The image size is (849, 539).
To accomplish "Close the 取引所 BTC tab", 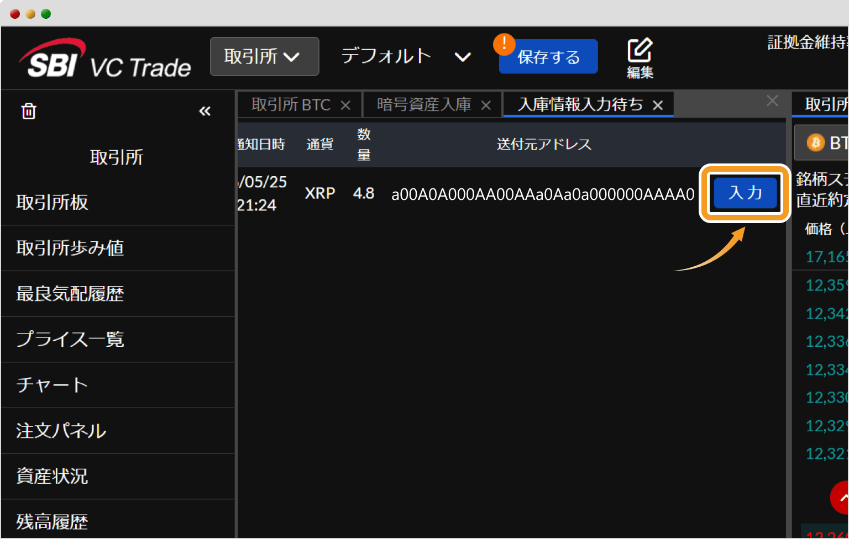I will 345,105.
